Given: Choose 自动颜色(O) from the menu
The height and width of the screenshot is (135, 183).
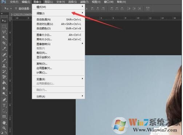Looking at the screenshot, I should tap(58, 28).
